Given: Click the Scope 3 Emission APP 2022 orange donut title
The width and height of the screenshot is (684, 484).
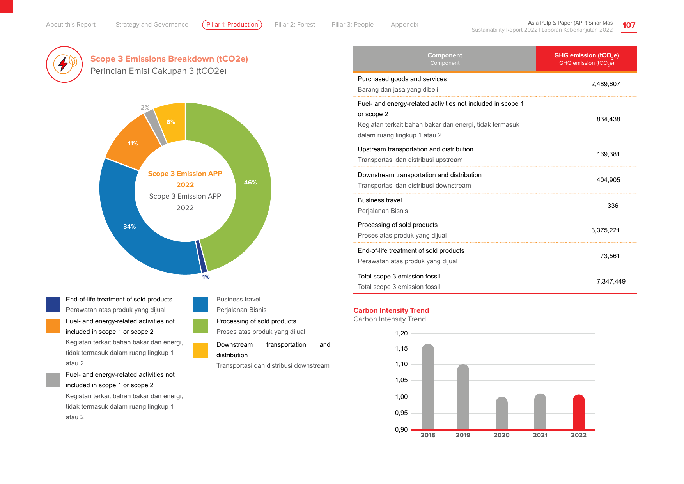Looking at the screenshot, I should [x=185, y=179].
